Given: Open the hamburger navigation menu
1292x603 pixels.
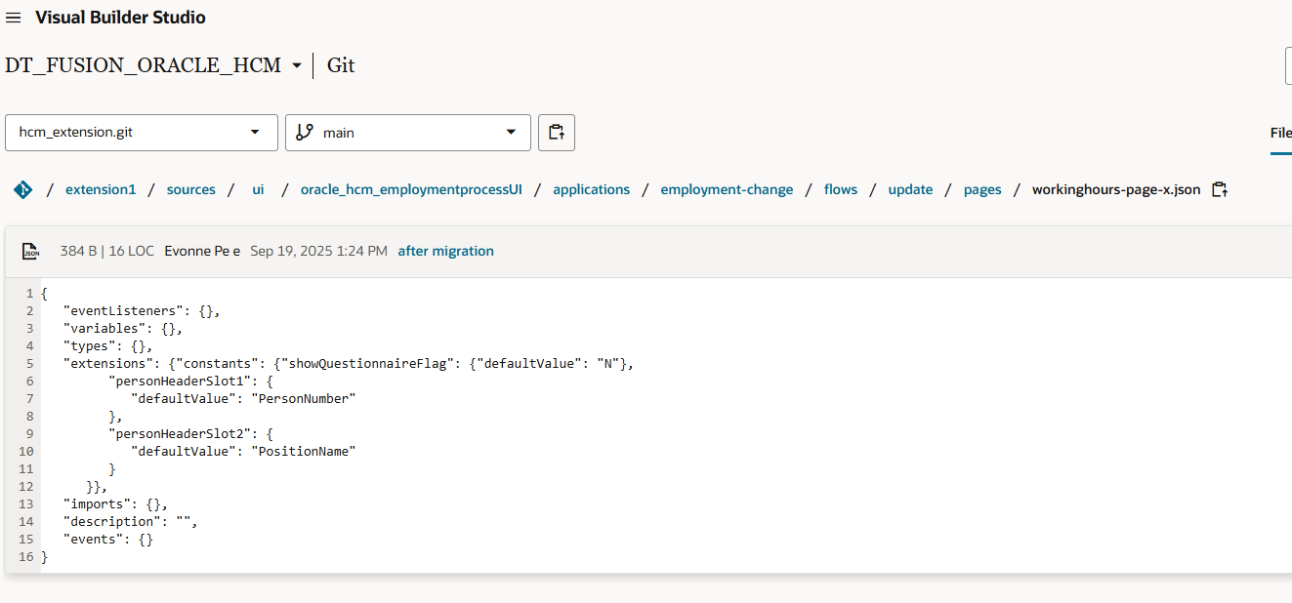Looking at the screenshot, I should 14,18.
